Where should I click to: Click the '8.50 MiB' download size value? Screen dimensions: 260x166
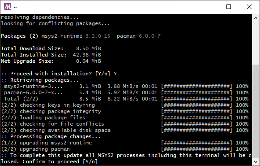coord(88,48)
